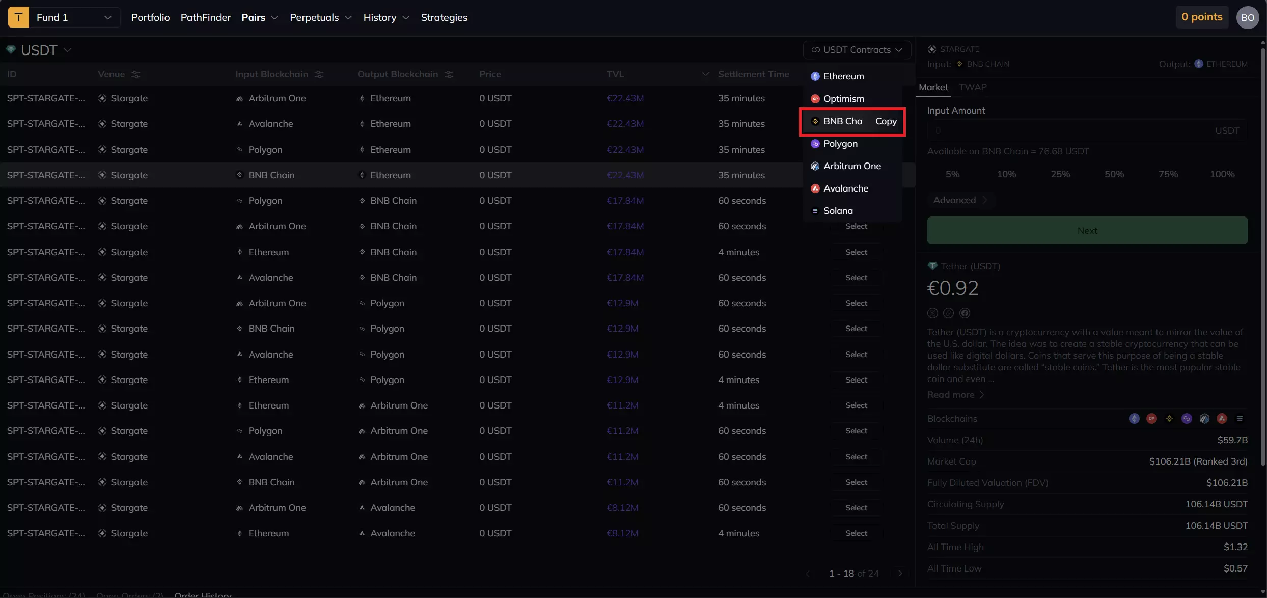Click the BNB Chain icon in Blockchains row
Screen dimensions: 1267x598
[x=1169, y=419]
